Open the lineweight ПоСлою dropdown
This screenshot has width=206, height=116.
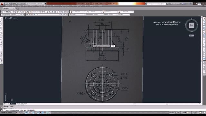[x=110, y=15]
